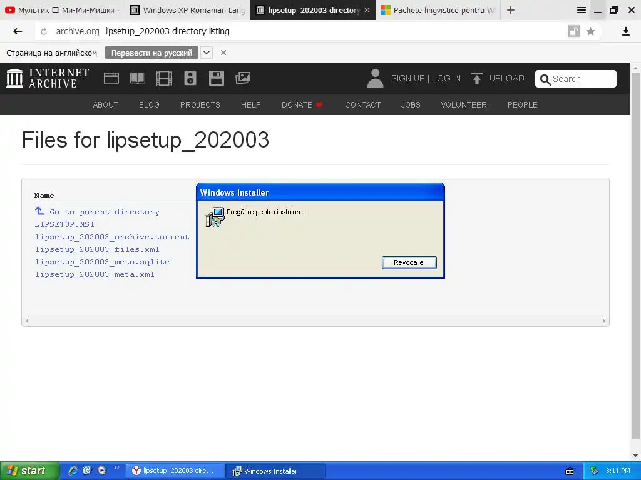Click the user avatar icon
The width and height of the screenshot is (641, 480).
coord(375,78)
